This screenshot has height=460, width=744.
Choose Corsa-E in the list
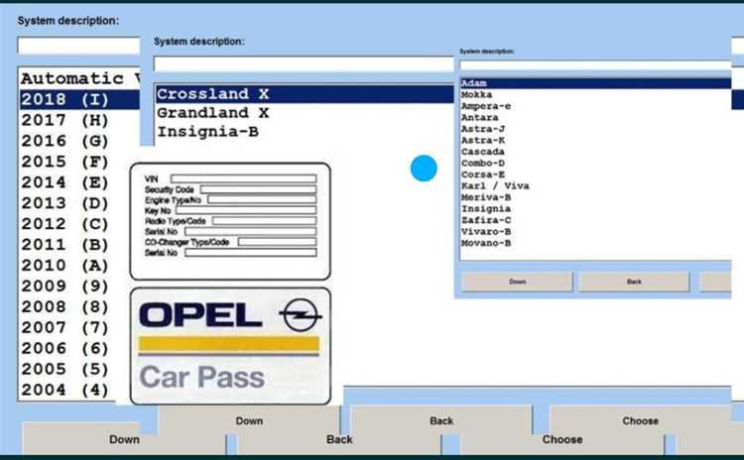coord(483,174)
